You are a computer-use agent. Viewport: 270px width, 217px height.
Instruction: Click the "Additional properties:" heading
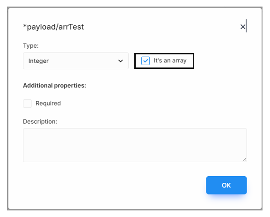(x=55, y=86)
